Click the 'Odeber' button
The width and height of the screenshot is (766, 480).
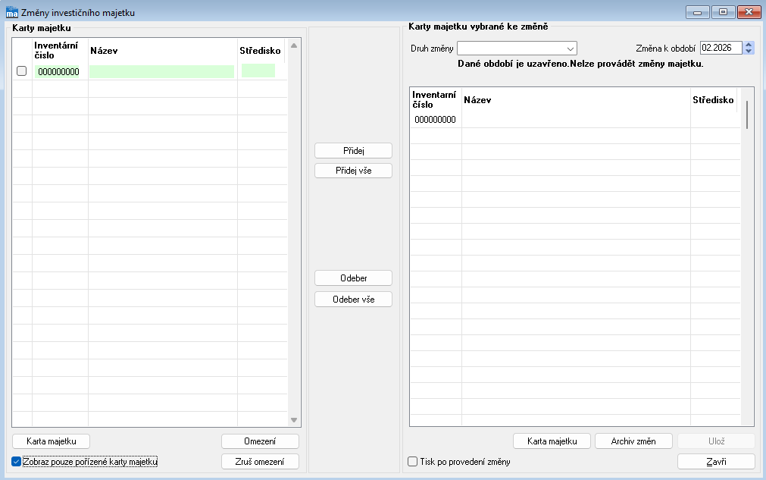click(353, 278)
